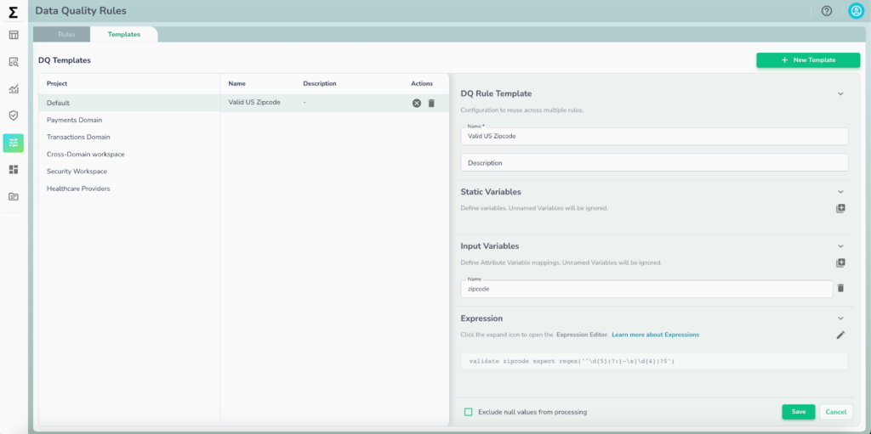Viewport: 871px width, 434px height.
Task: Select Payments Domain project
Action: (x=74, y=120)
